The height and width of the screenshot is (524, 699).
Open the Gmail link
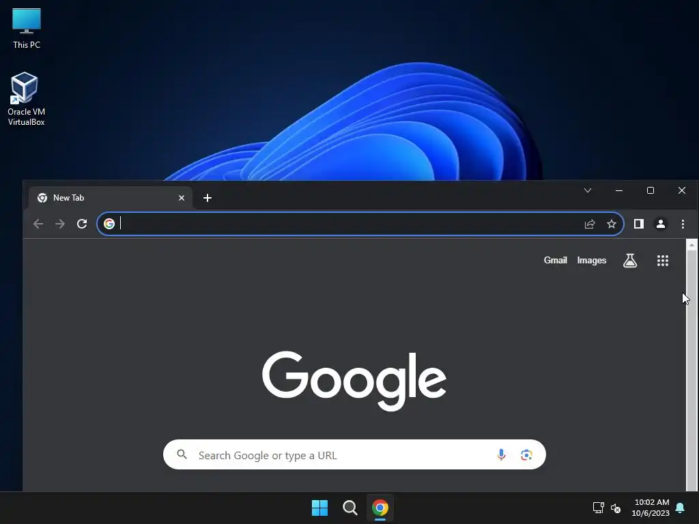tap(556, 260)
